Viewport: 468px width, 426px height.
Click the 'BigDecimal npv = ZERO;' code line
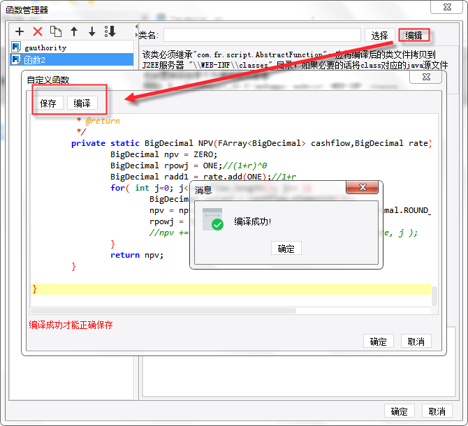click(163, 154)
